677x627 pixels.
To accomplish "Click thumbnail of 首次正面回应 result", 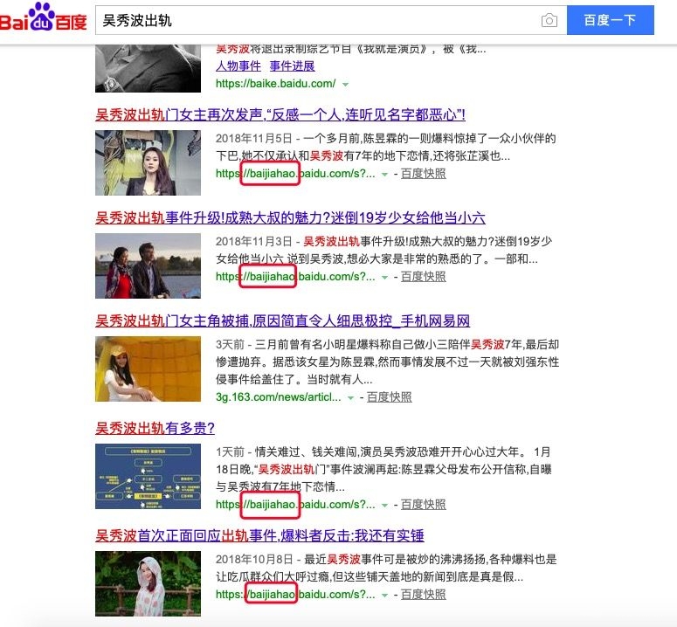I will [149, 584].
